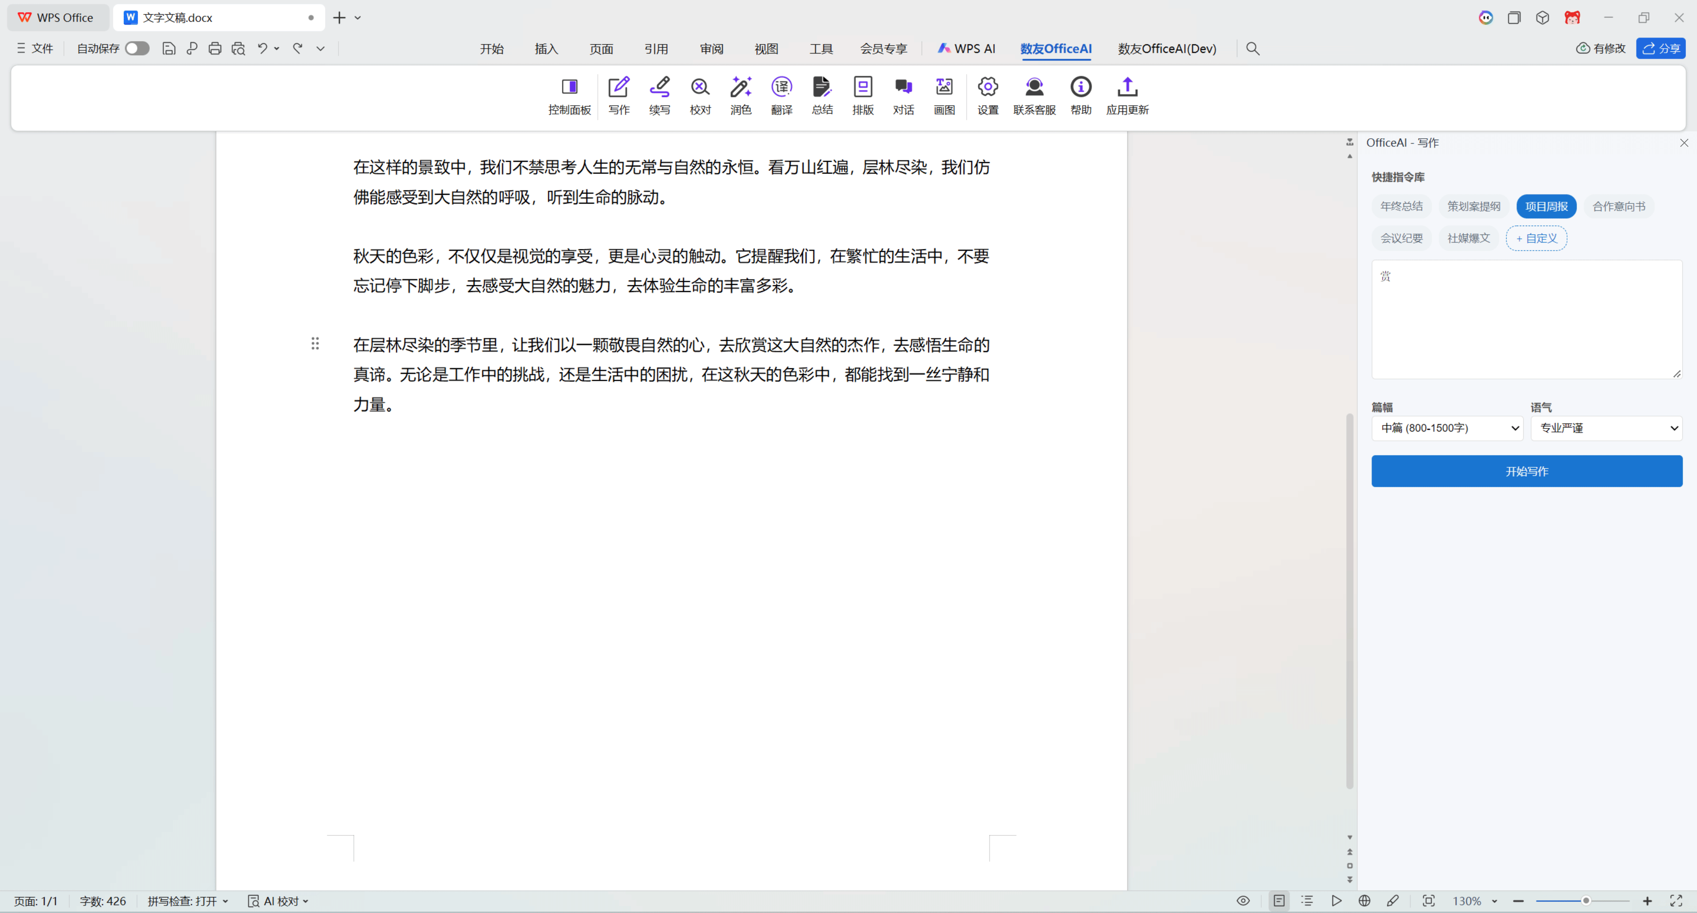Open the 润色 (Polish) tool
The image size is (1697, 913).
coord(741,95)
